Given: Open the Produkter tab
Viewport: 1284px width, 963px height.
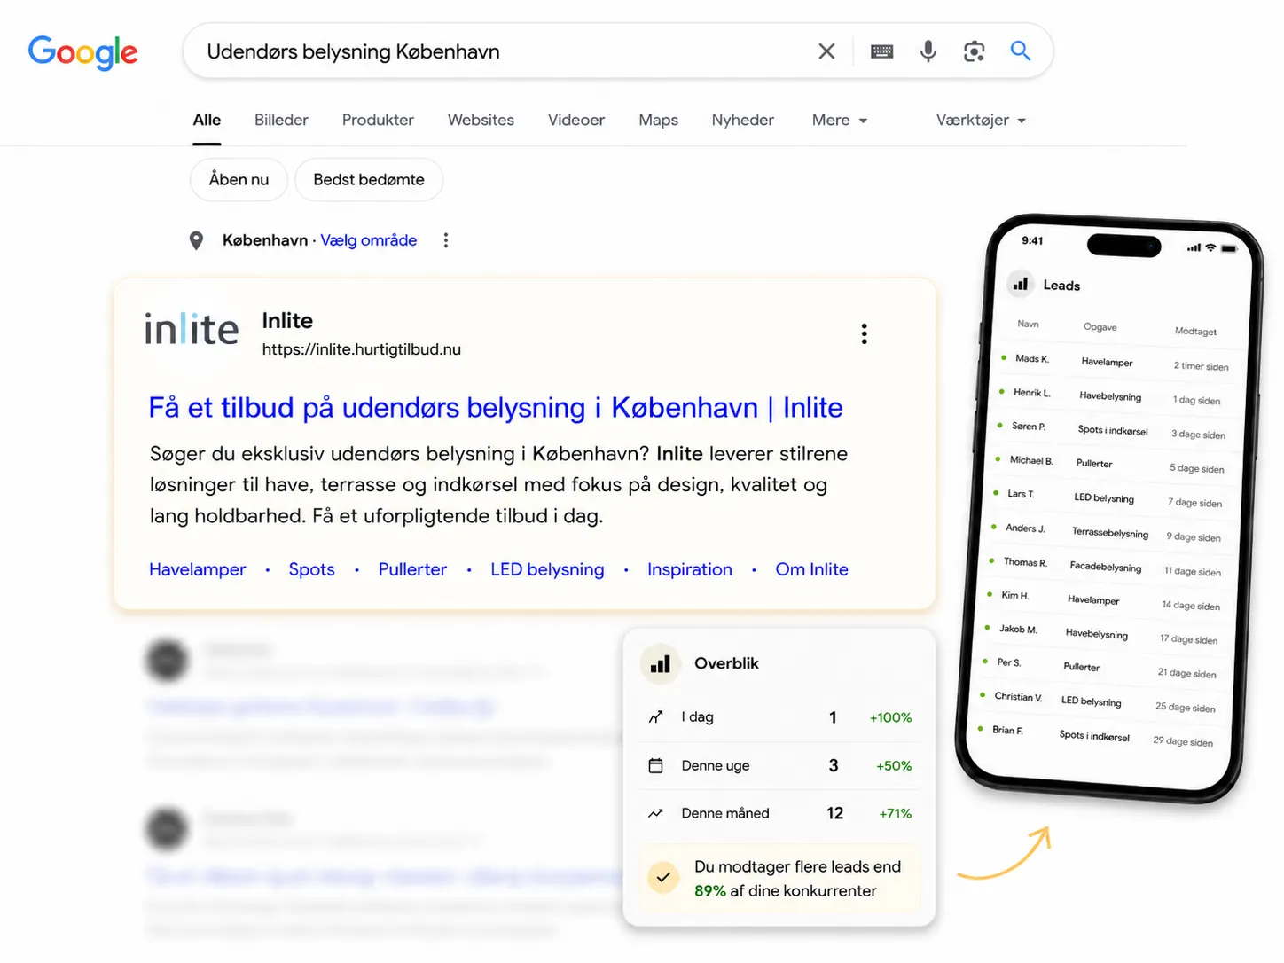Looking at the screenshot, I should click(x=378, y=120).
